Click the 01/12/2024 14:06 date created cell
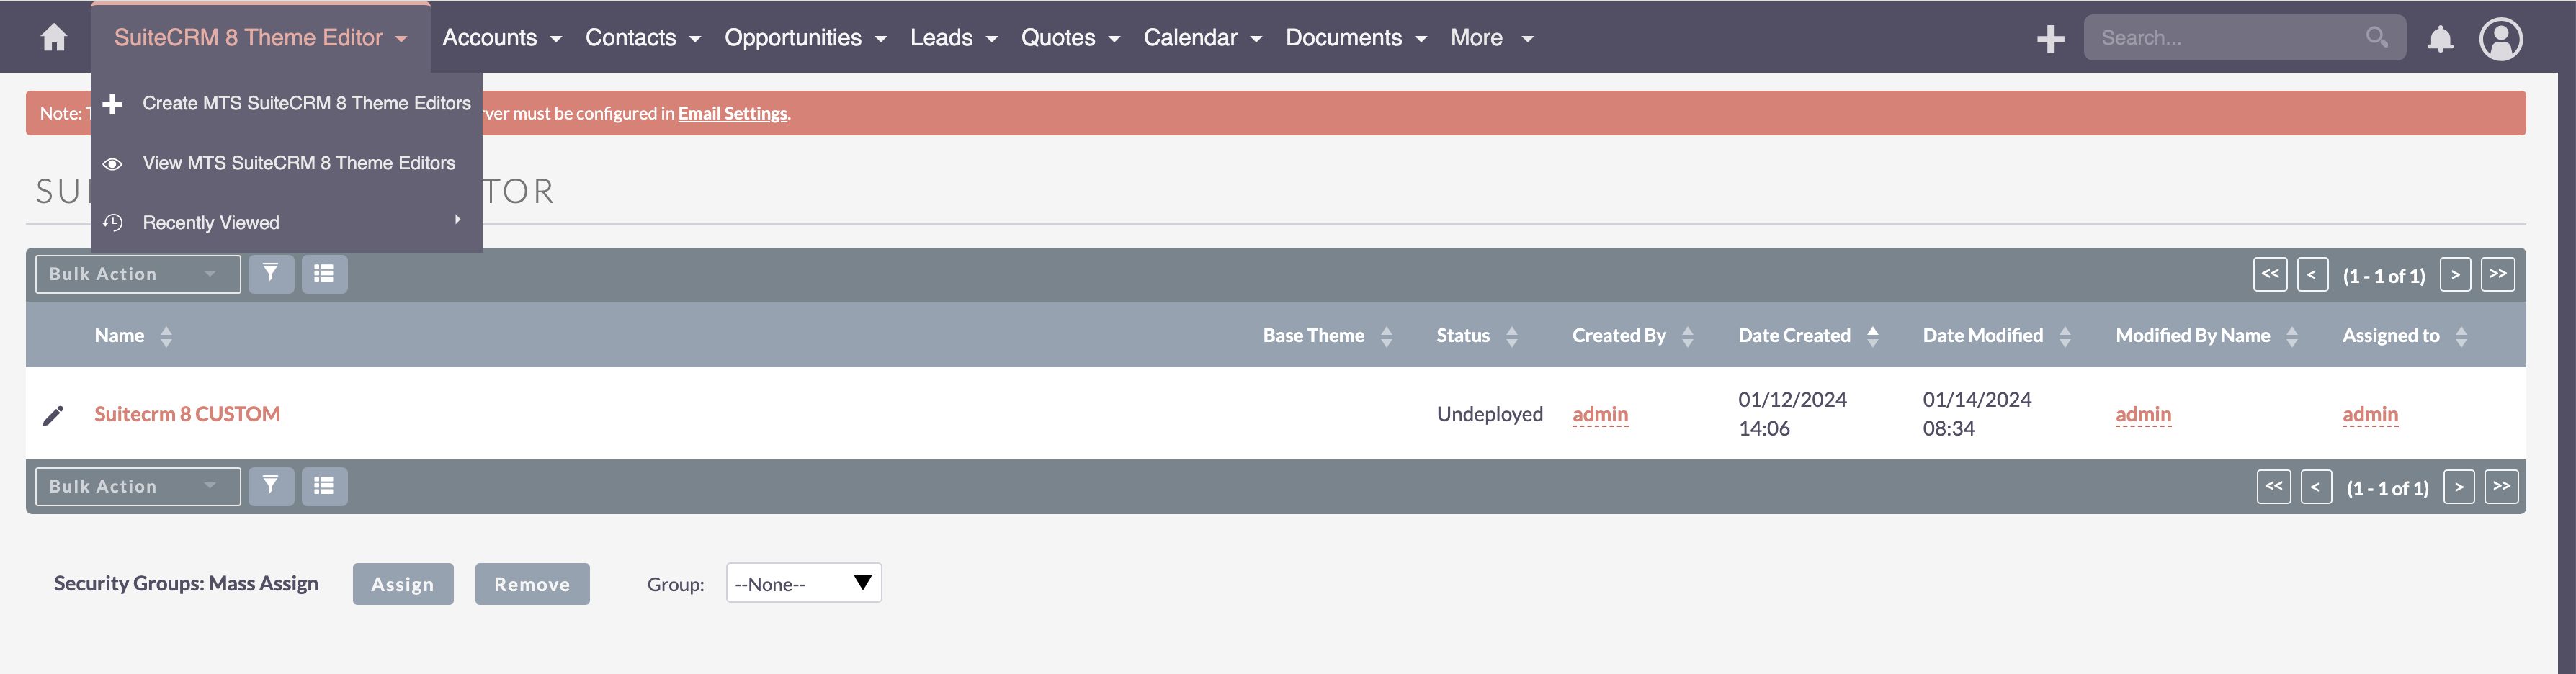The height and width of the screenshot is (674, 2576). pyautogui.click(x=1792, y=414)
